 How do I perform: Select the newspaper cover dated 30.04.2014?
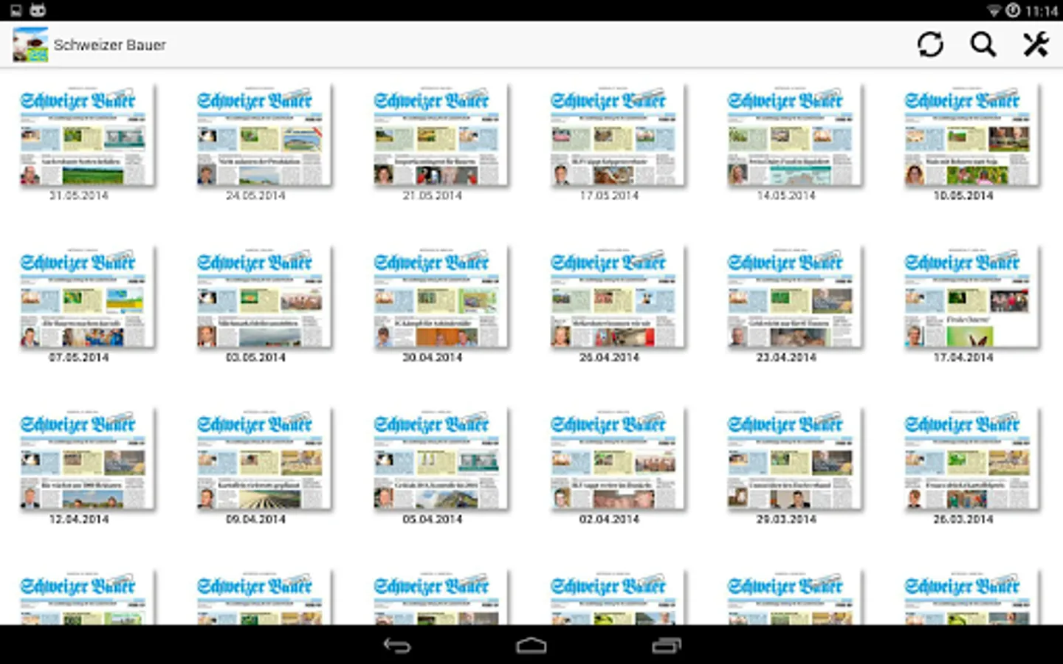pyautogui.click(x=441, y=297)
